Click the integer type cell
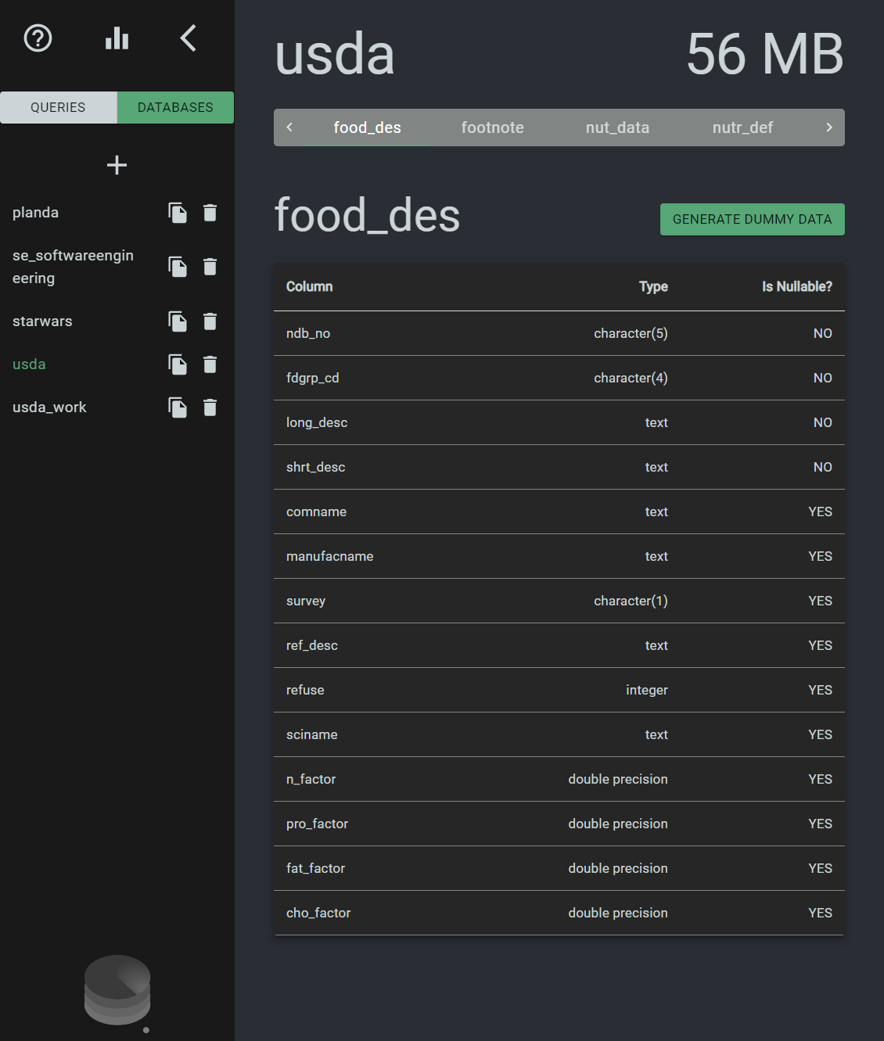Viewport: 884px width, 1041px height. click(647, 690)
